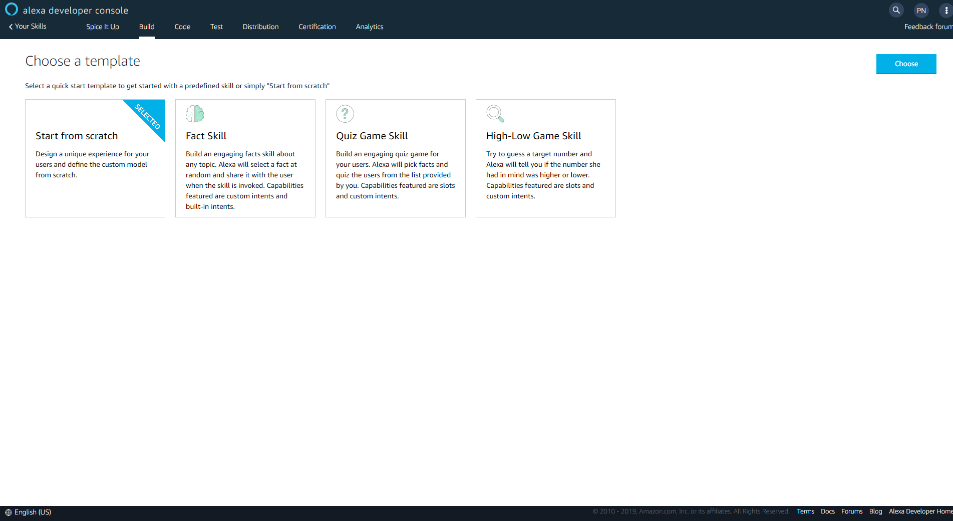Click the quick start template instruction text
The height and width of the screenshot is (521, 953).
click(177, 86)
